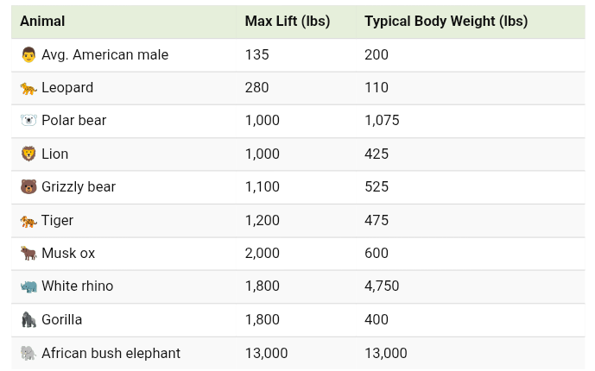Click the lion face emoji icon

point(28,154)
